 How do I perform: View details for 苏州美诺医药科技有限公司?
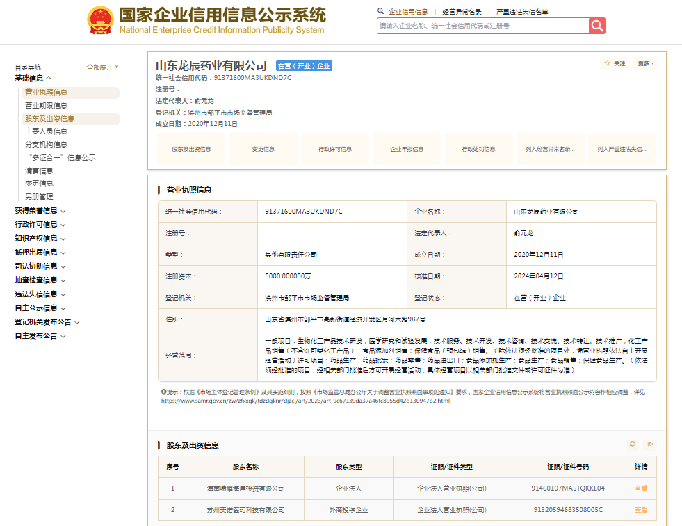pos(641,510)
